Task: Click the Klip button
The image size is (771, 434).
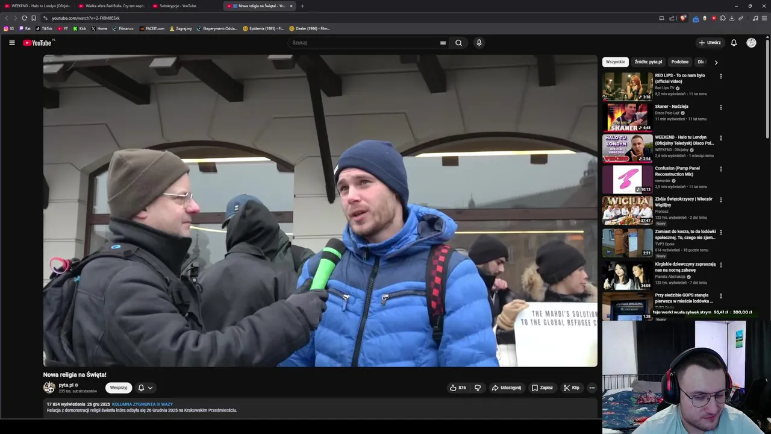Action: pyautogui.click(x=571, y=388)
